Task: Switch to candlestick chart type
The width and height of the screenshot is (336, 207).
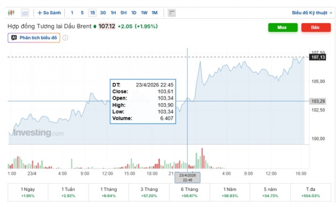Action: pyautogui.click(x=12, y=13)
